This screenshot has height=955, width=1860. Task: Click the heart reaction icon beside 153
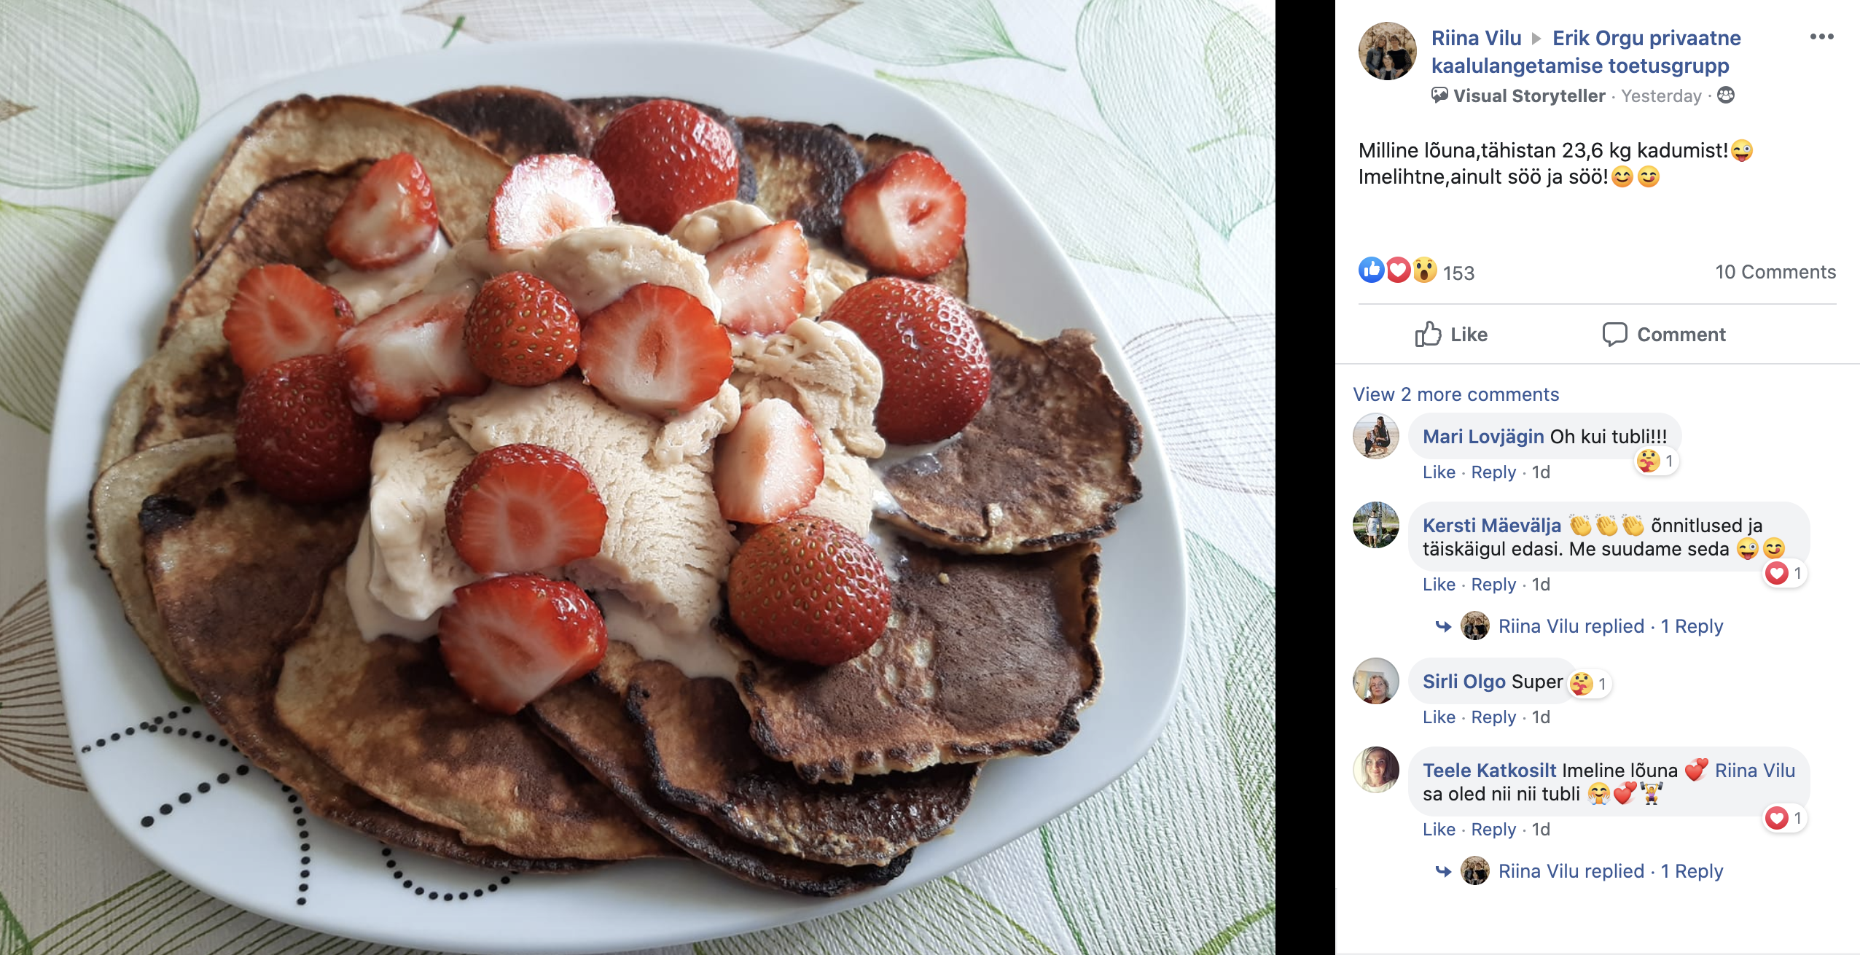point(1398,270)
